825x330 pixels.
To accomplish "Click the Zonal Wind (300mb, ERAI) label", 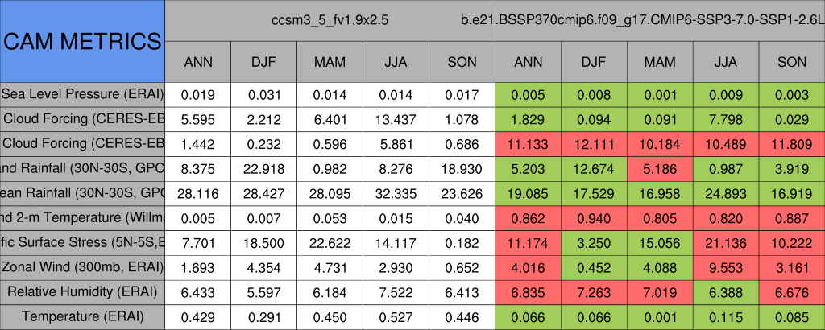I will 82,266.
